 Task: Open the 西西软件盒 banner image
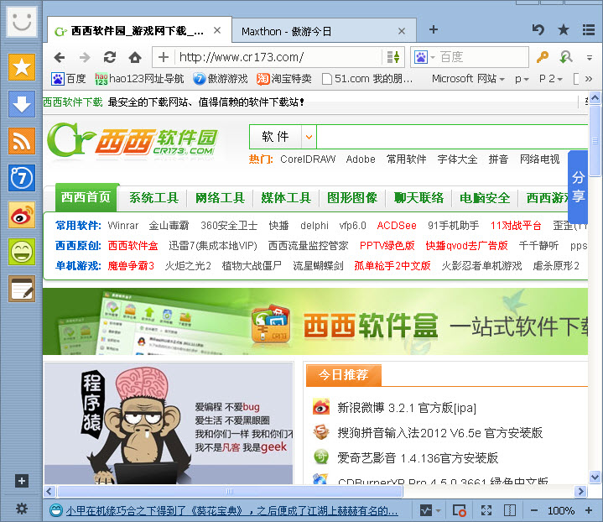point(315,321)
